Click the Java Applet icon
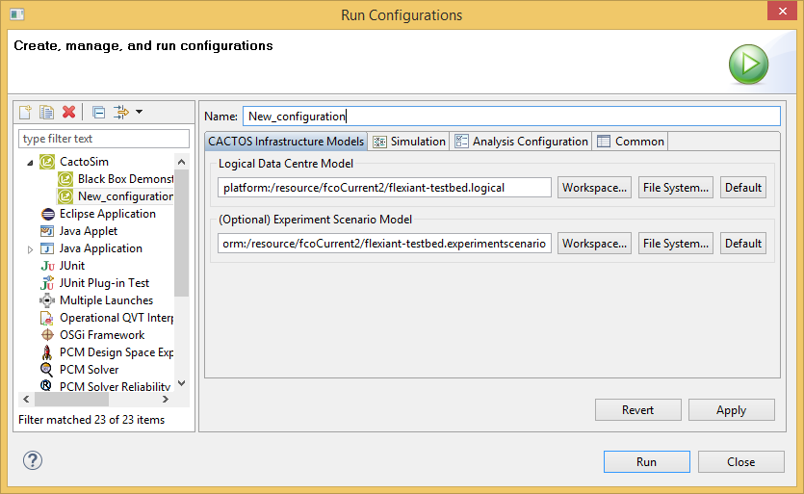 pos(47,231)
